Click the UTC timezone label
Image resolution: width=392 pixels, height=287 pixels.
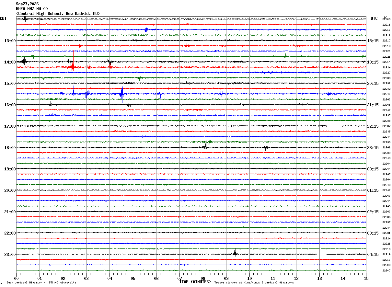374,18
